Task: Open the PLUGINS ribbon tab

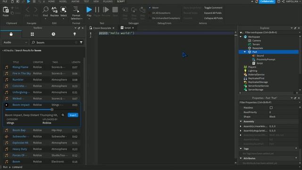Action: 108,1
